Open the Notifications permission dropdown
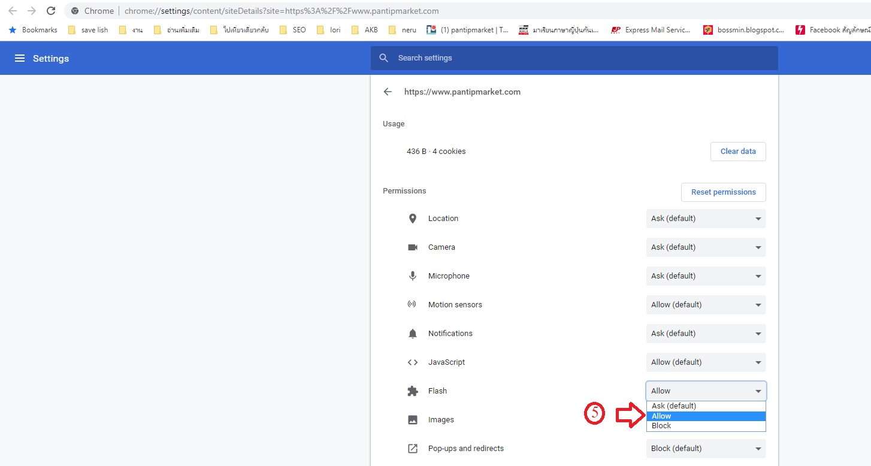 click(x=706, y=334)
